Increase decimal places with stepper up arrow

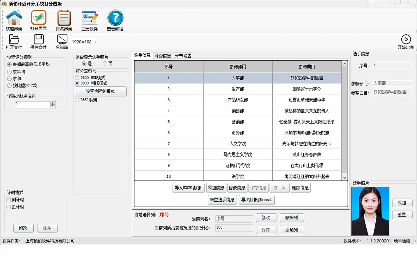(x=53, y=103)
